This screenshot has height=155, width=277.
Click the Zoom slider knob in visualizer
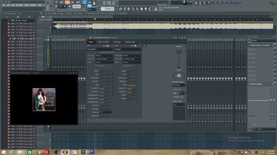[x=179, y=67]
